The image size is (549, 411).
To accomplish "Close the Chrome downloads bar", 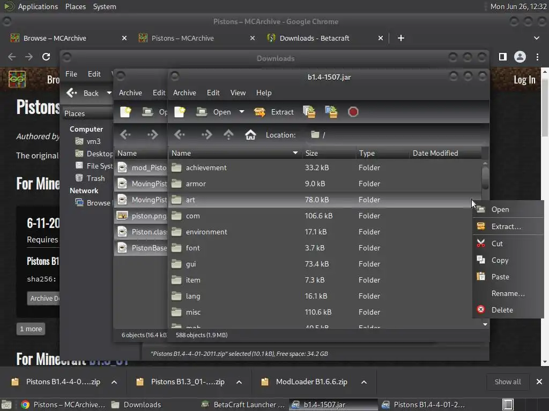I will pos(539,382).
